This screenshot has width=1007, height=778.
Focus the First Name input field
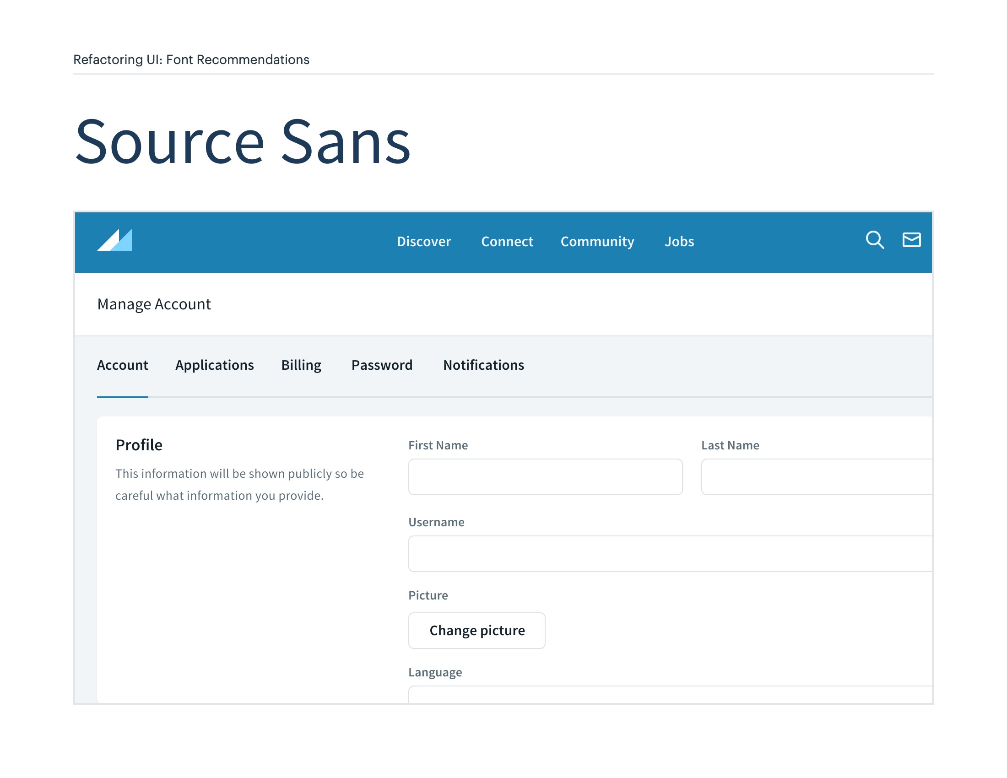(545, 476)
